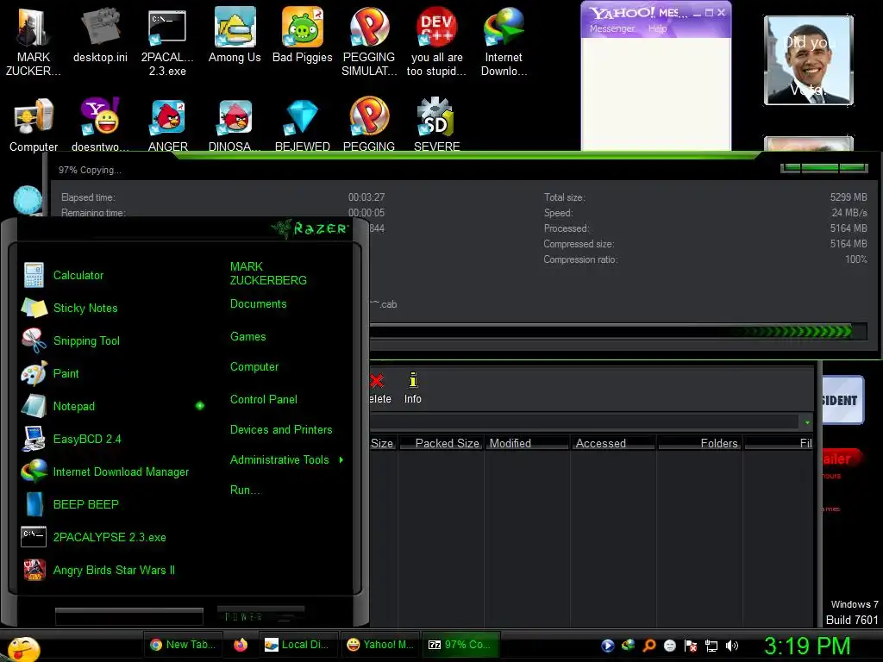Open the Dev-C++ 'you all are too stupid' shortcut

pos(436,41)
